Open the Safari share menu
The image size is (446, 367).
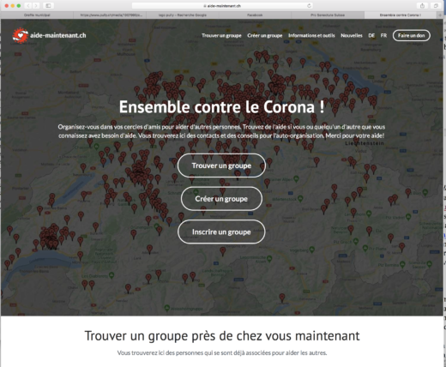[422, 6]
